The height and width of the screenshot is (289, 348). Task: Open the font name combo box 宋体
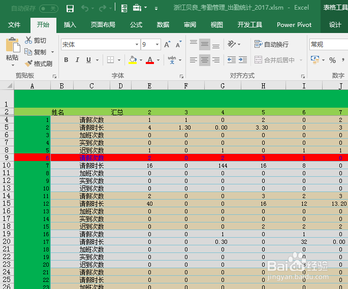point(101,45)
